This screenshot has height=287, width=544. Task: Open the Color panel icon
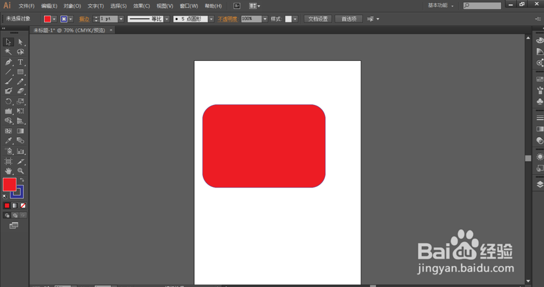click(x=540, y=41)
